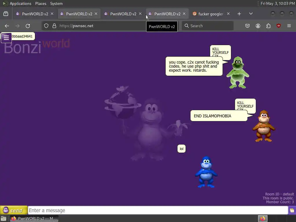Open the extensions puzzle icon
This screenshot has height=222, width=296.
[x=268, y=26]
